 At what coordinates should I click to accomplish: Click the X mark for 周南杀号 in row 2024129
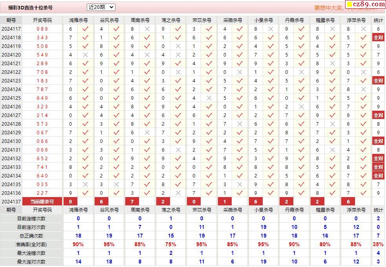[147, 133]
